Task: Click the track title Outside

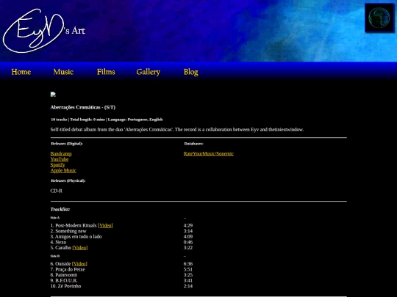Action: tap(62, 264)
